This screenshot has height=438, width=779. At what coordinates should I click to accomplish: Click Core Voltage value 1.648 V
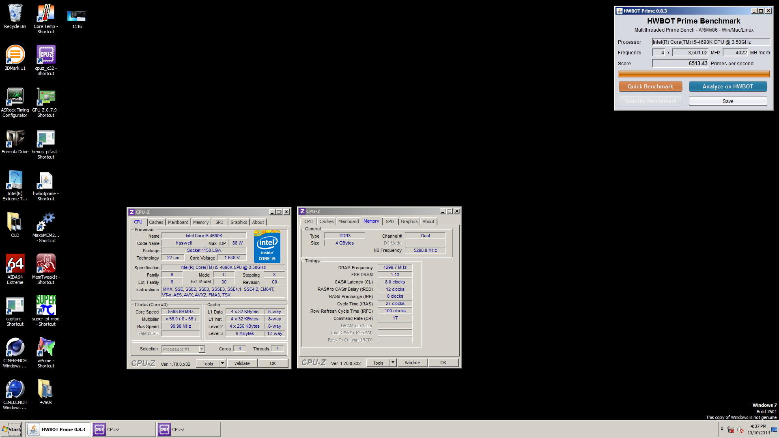coord(232,258)
